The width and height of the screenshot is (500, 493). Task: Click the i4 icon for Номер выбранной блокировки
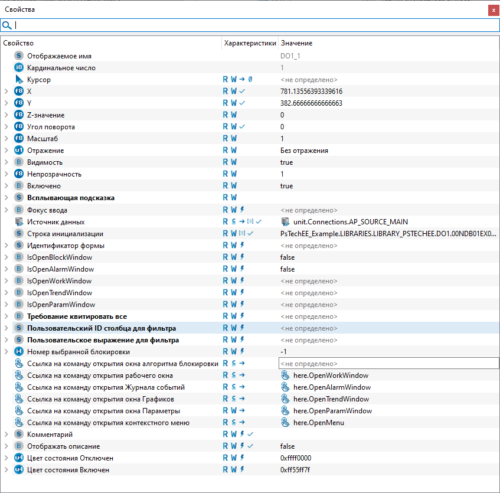tap(19, 352)
